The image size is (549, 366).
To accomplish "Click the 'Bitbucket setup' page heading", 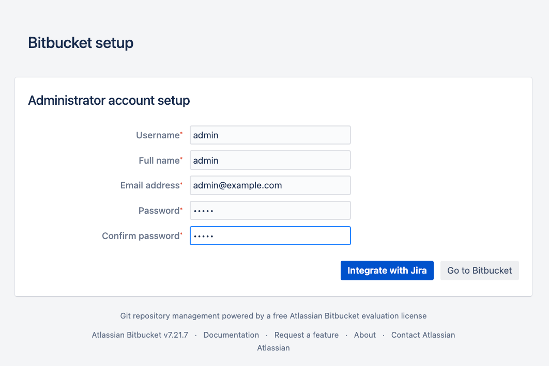I will (81, 43).
